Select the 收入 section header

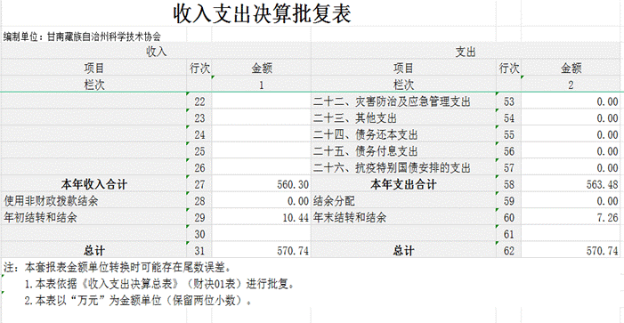coord(156,52)
